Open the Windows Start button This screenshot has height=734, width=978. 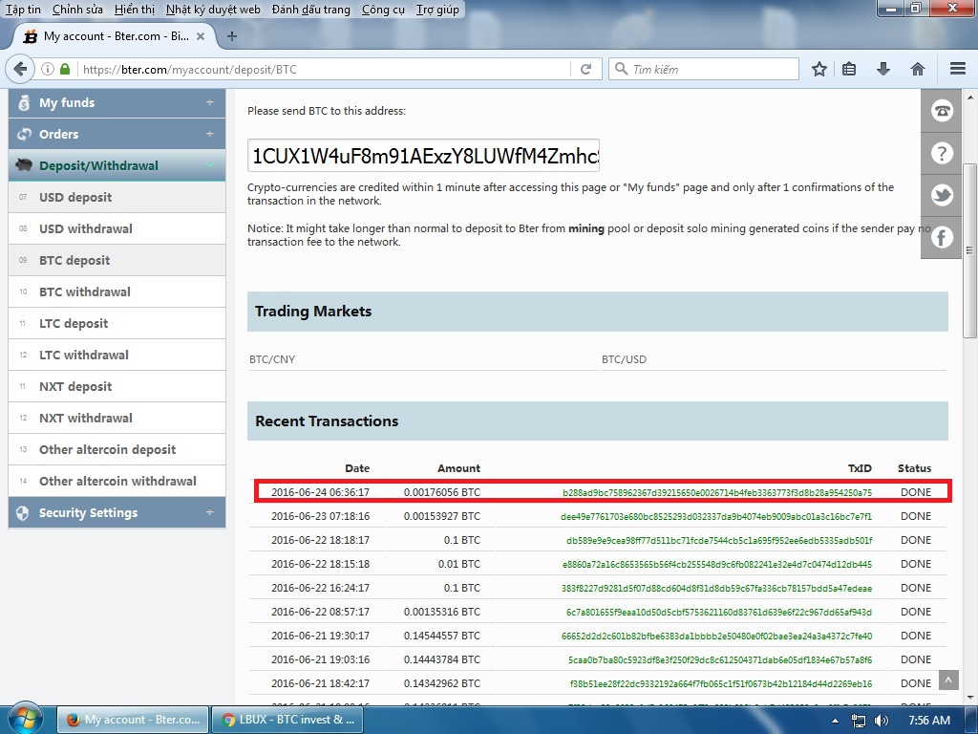[x=24, y=719]
